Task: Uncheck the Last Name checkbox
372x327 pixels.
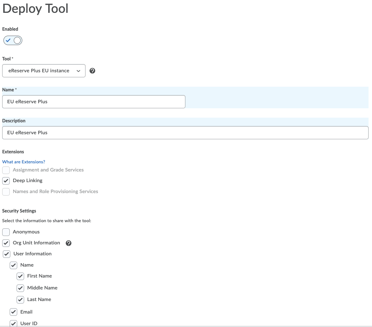Action: pyautogui.click(x=20, y=300)
